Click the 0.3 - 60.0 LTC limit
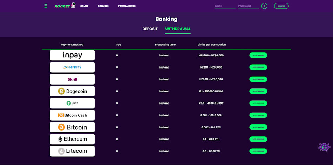The image size is (333, 165). [x=212, y=151]
